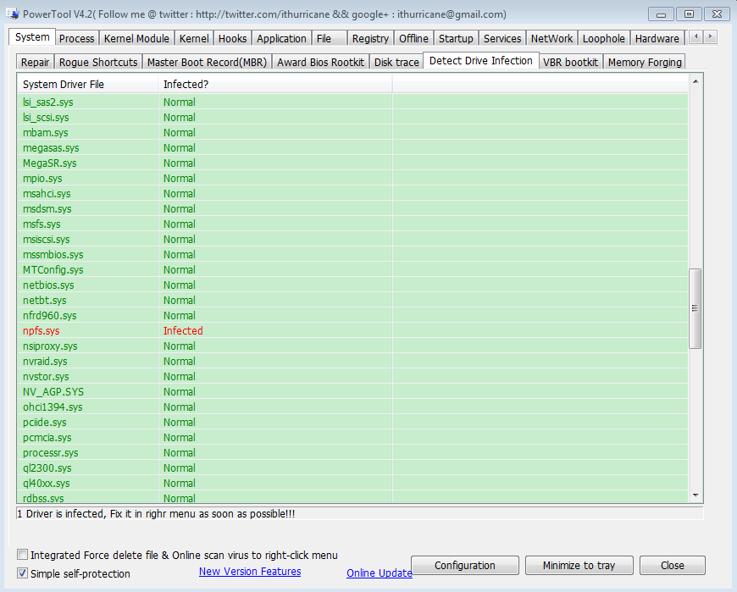Uncheck Simple self-protection checkbox

point(22,573)
